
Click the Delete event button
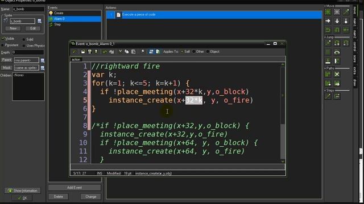click(58, 197)
